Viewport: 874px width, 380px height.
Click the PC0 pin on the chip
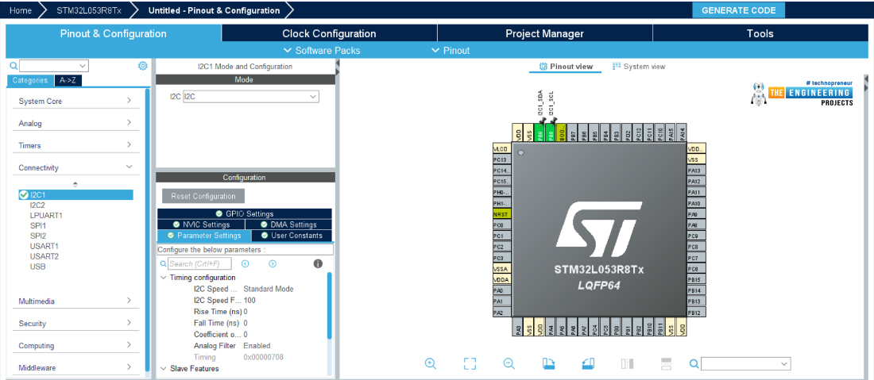(501, 225)
